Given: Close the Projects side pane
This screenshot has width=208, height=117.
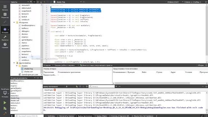Looking at the screenshot, I should click(41, 2).
